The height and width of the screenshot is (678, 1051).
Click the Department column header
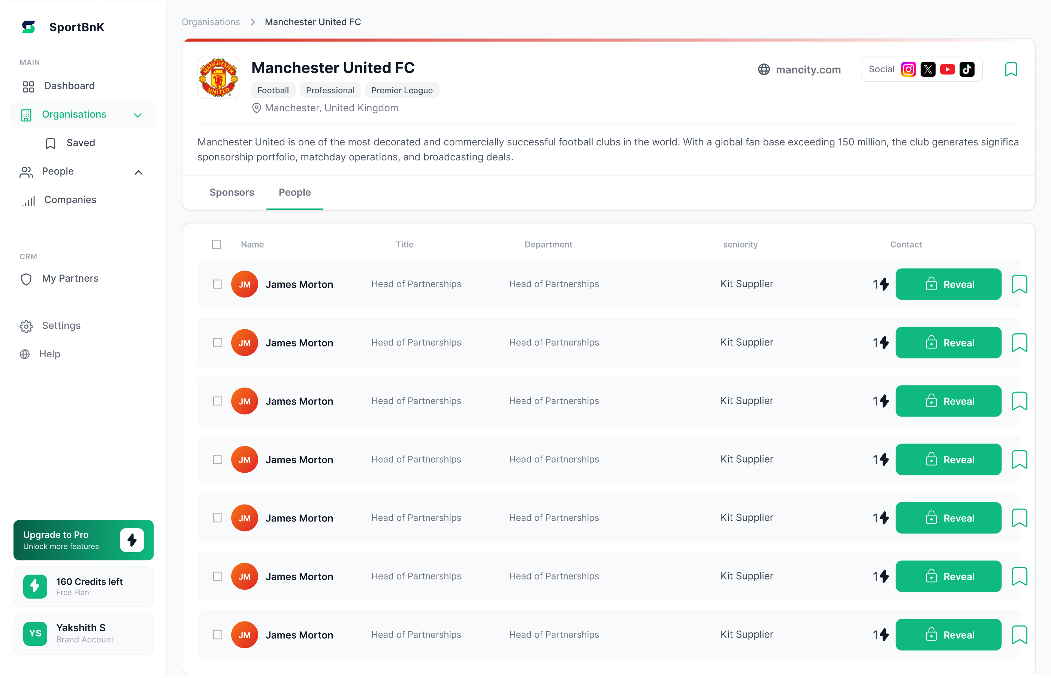548,244
